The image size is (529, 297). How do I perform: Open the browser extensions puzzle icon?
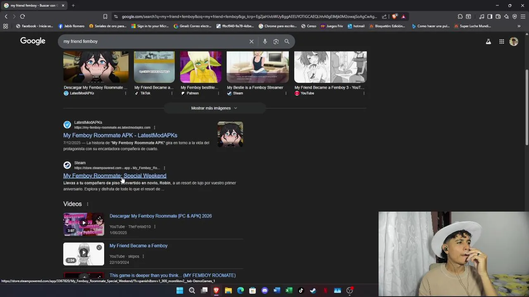(460, 16)
